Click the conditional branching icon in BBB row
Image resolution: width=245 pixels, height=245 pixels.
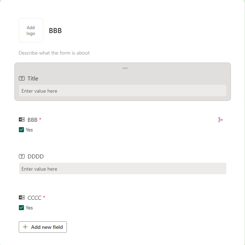(220, 120)
